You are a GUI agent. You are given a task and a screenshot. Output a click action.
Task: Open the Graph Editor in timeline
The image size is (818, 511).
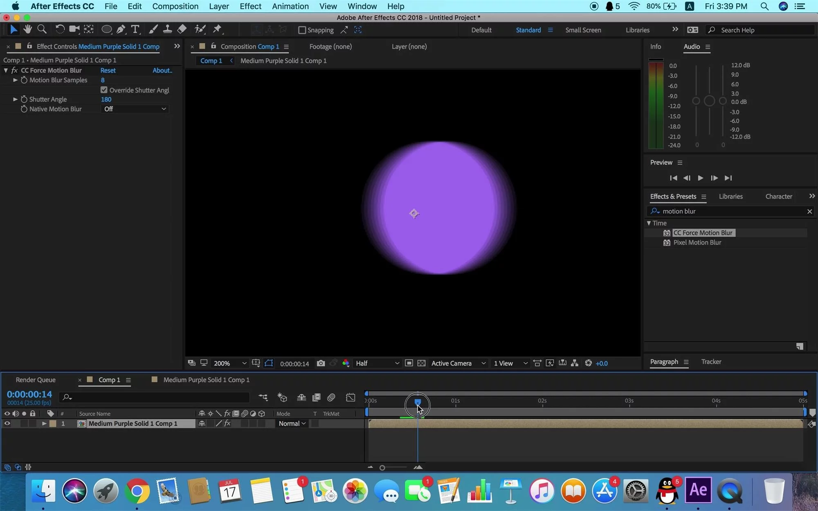point(351,397)
